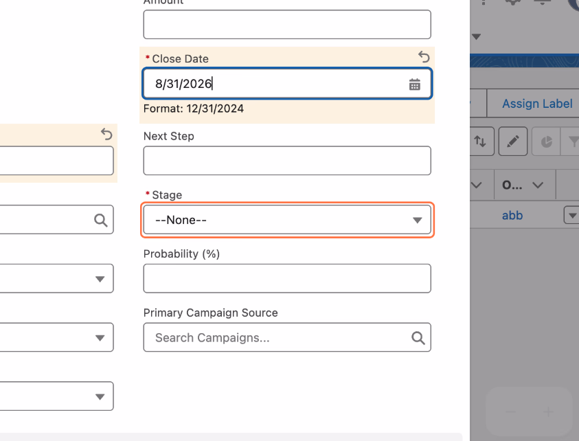
Task: Click the undo arrow above the left column field
Action: coord(106,134)
